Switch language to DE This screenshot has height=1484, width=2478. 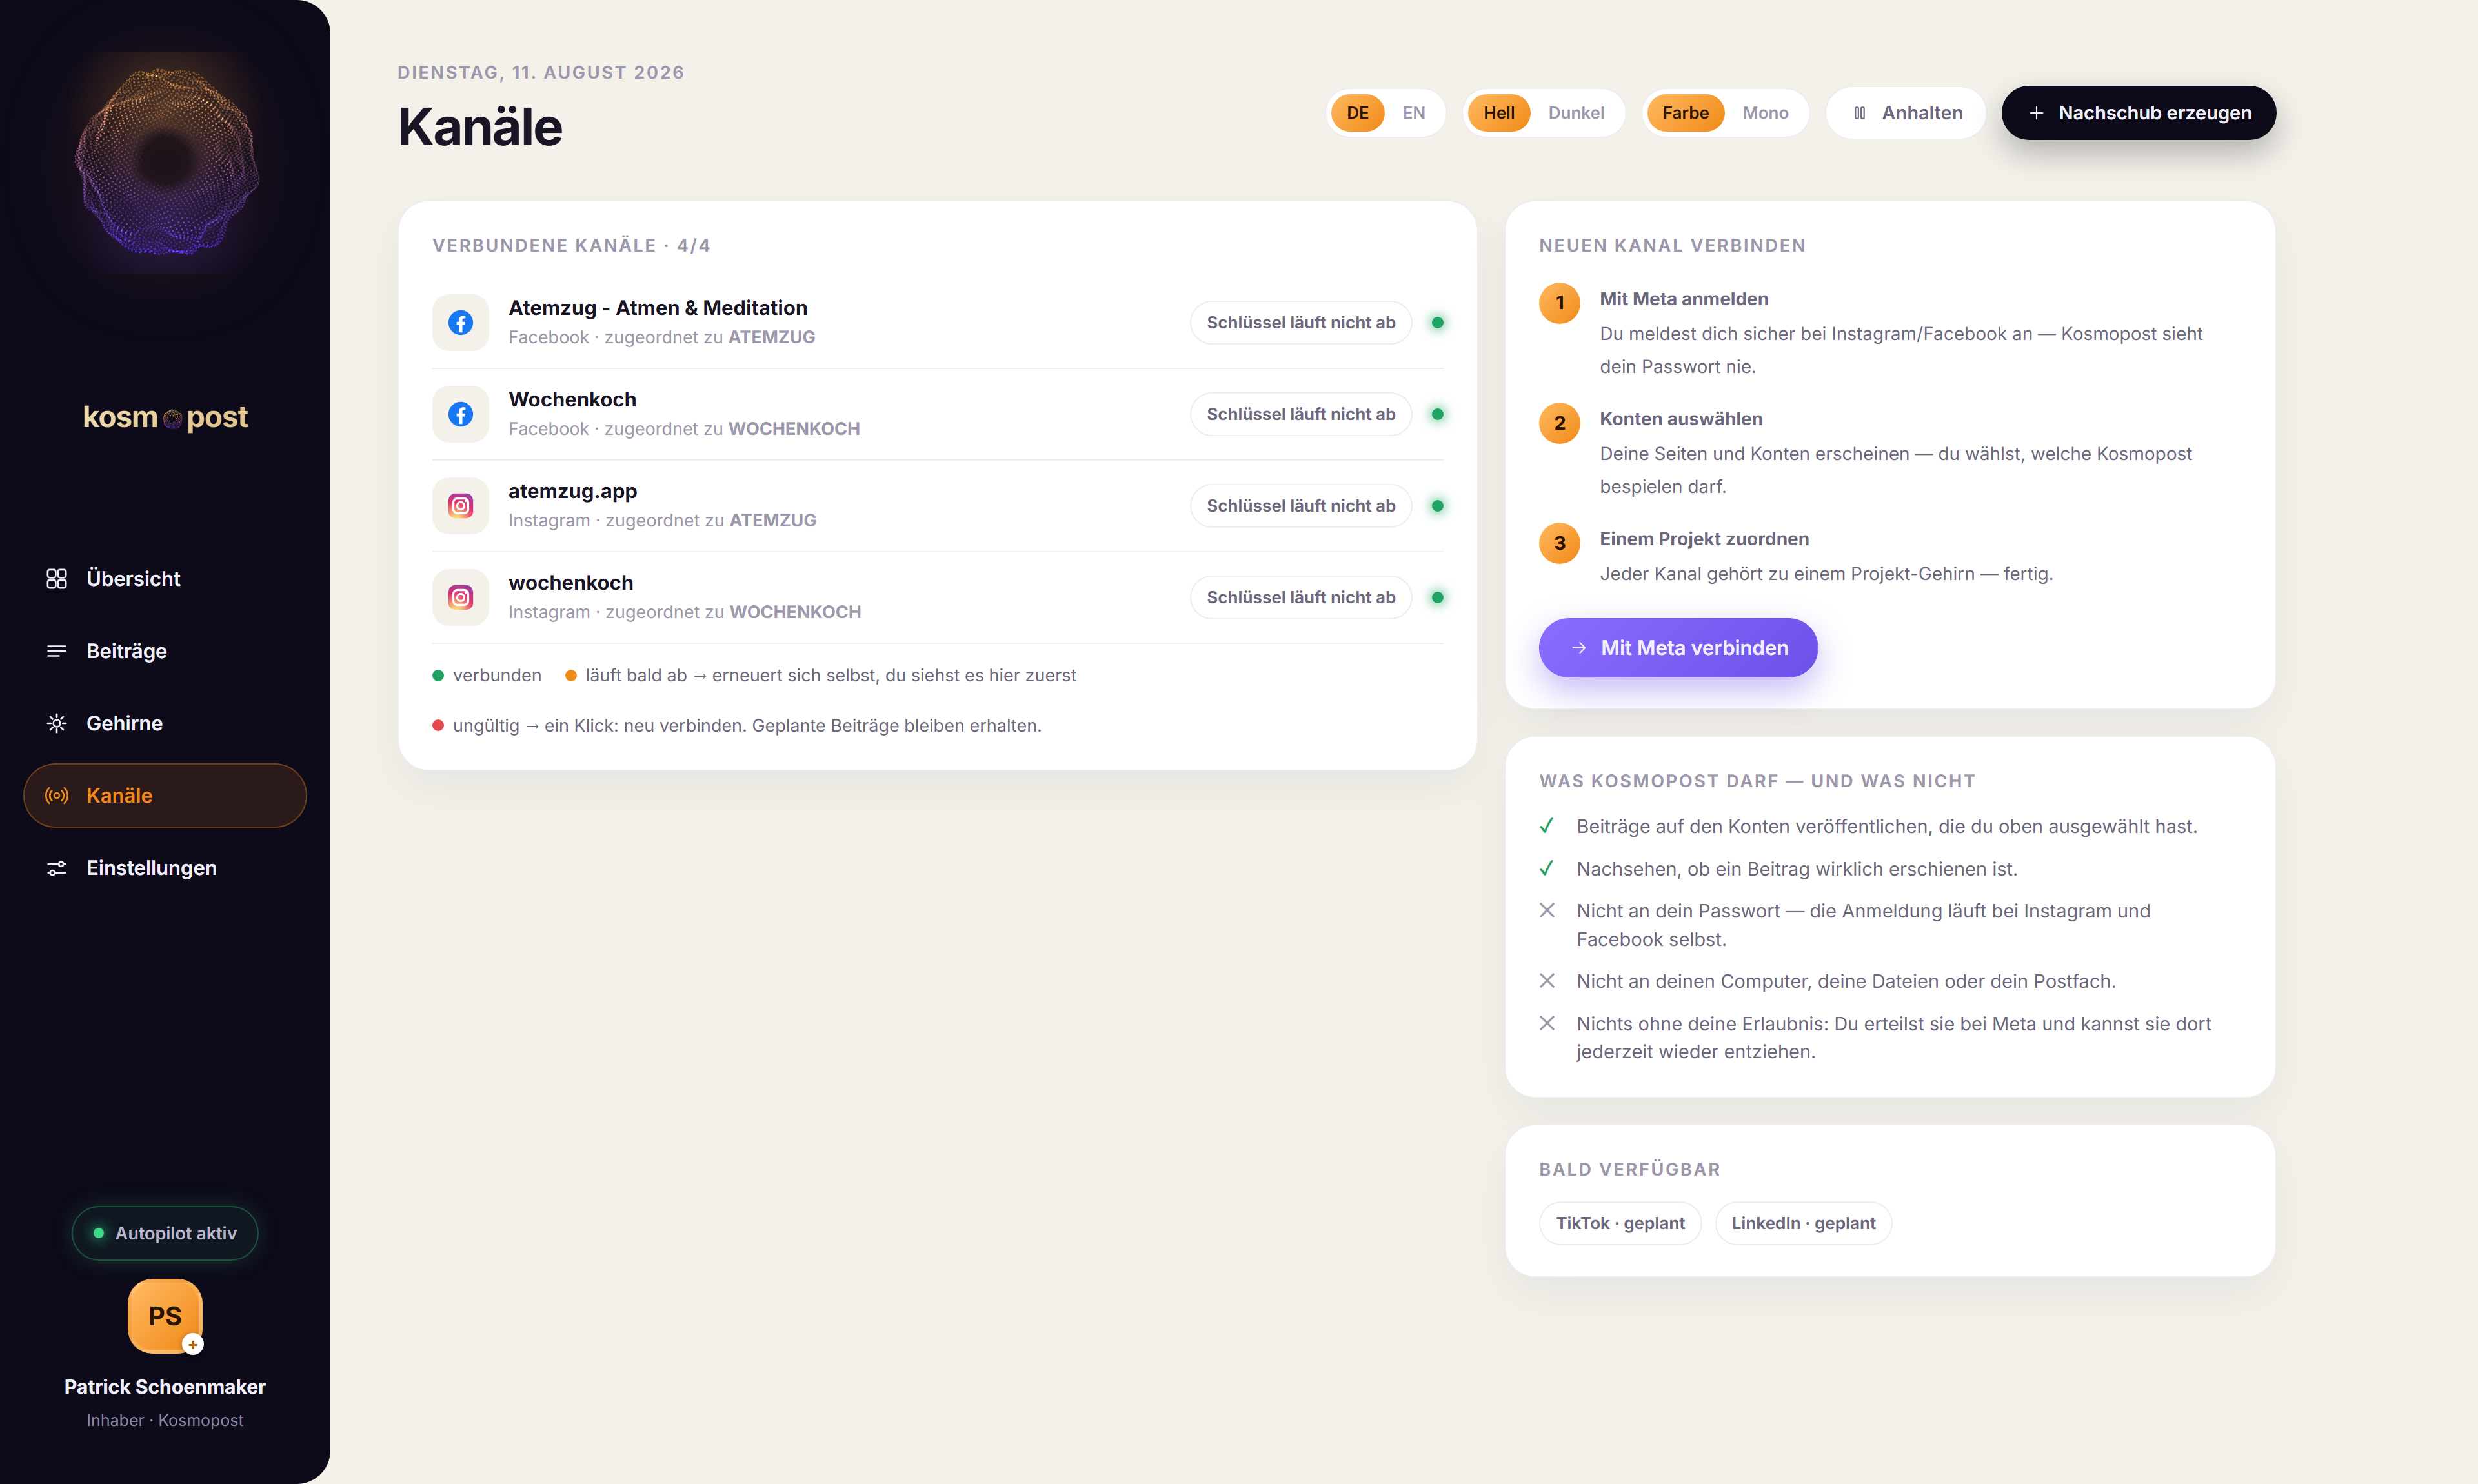coord(1357,113)
